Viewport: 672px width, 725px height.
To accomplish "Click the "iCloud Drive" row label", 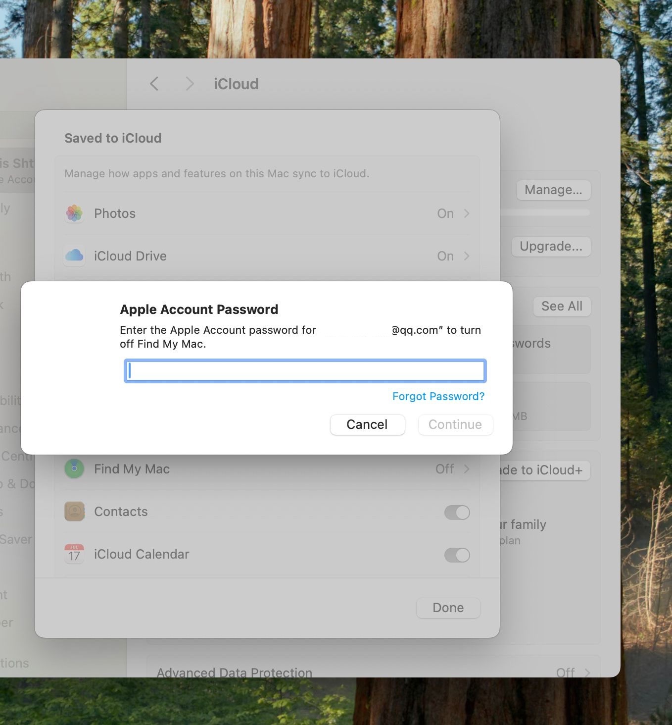I will (130, 256).
